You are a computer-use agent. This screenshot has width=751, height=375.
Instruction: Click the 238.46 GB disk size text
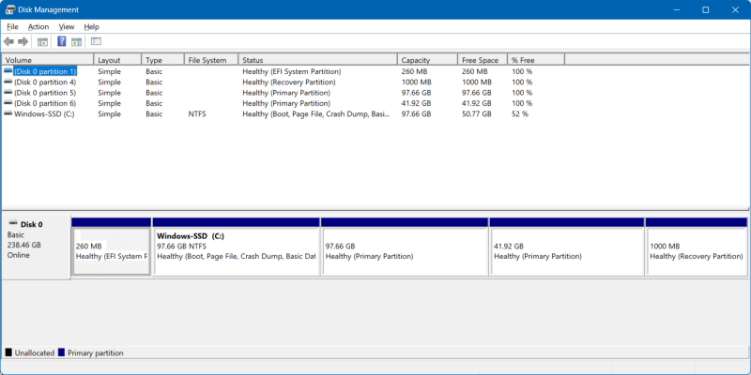coord(24,245)
